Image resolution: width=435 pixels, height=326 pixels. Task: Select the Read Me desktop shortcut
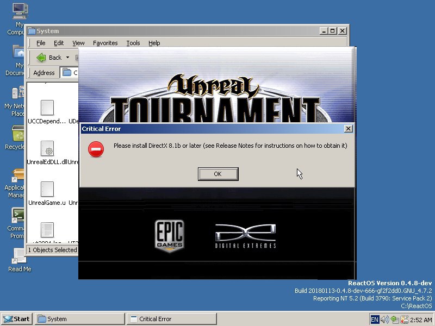(20, 256)
